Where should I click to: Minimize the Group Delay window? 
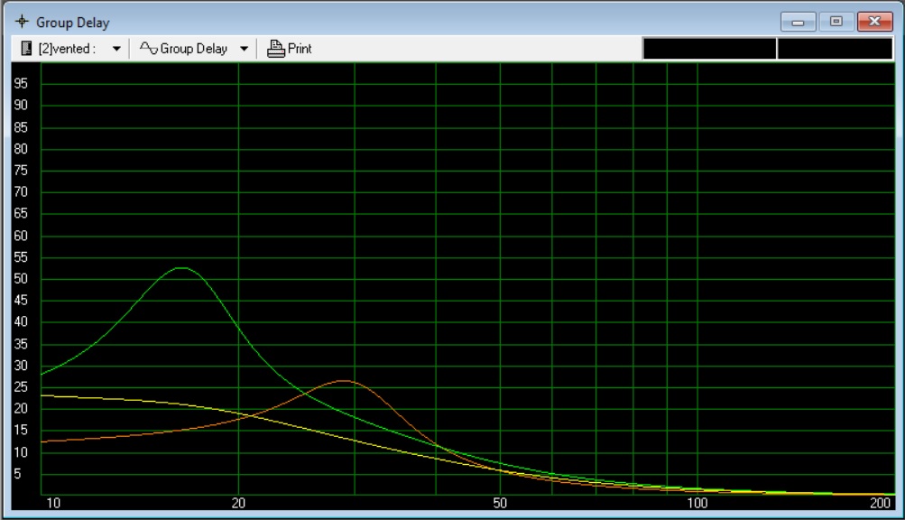point(799,21)
